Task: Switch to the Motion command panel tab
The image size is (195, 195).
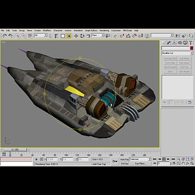Action: click(x=180, y=43)
